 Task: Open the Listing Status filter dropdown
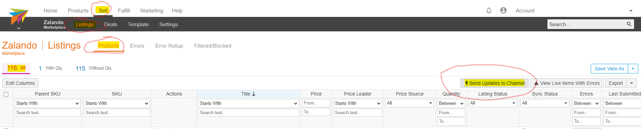[x=493, y=103]
